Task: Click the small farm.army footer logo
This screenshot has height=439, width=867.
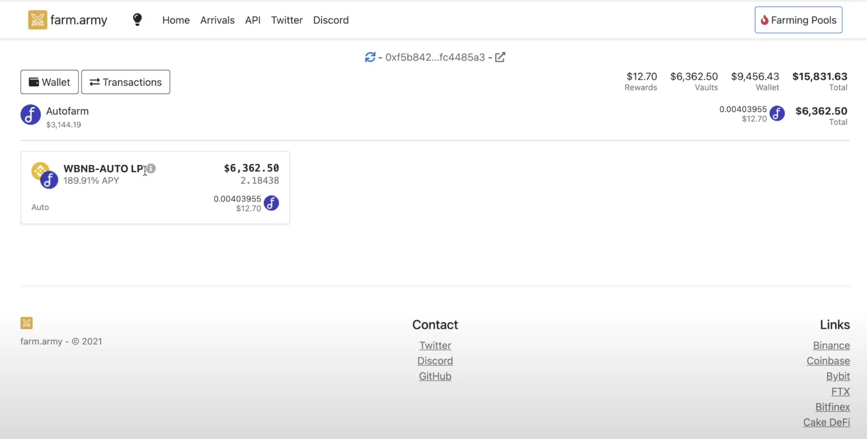Action: 27,323
